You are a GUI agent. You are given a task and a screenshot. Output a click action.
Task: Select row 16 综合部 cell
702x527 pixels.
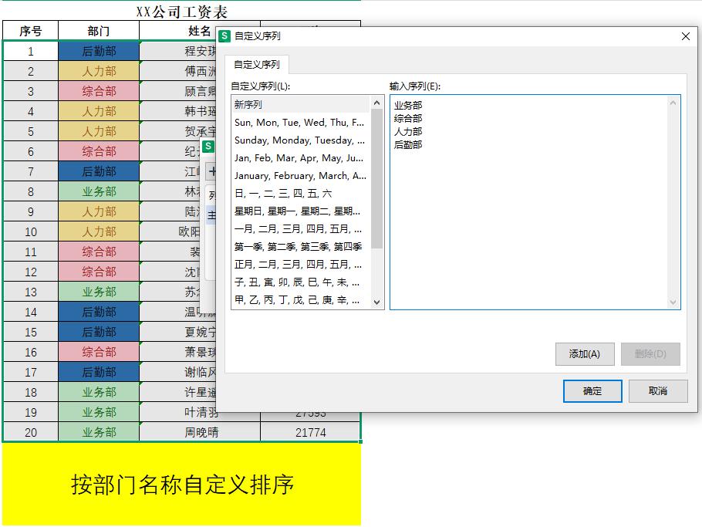[99, 352]
